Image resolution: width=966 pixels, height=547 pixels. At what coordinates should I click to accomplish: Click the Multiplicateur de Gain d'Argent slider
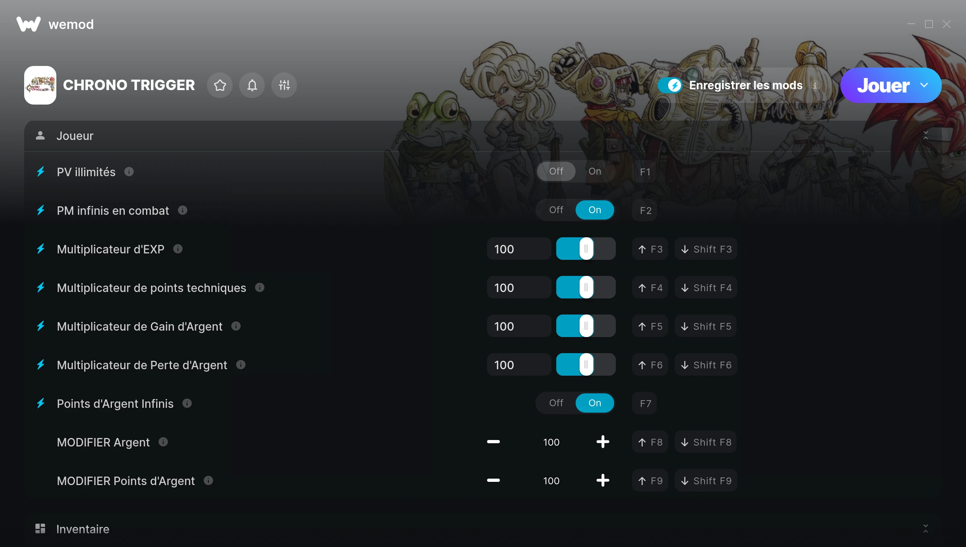(586, 326)
